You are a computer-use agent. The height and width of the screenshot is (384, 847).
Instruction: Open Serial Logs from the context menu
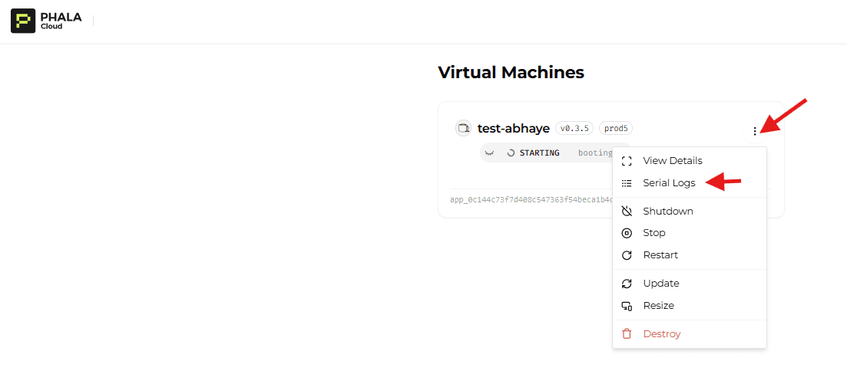click(x=669, y=183)
